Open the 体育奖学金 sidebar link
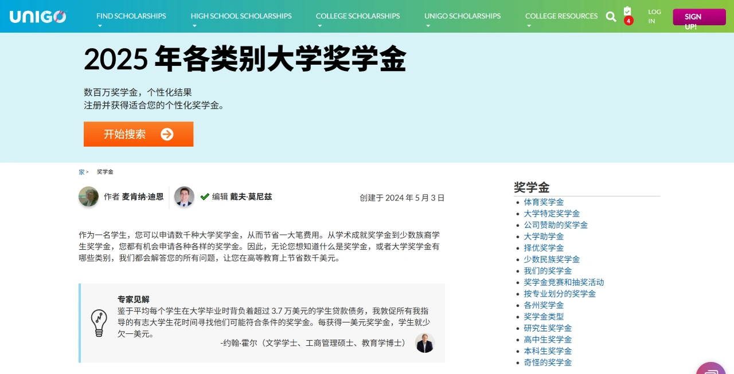The width and height of the screenshot is (734, 374). 543,202
